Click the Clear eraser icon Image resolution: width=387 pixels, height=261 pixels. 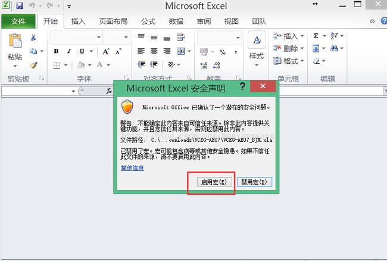click(316, 61)
